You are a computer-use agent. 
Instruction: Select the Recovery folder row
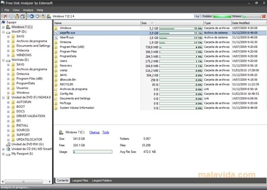pos(160,66)
